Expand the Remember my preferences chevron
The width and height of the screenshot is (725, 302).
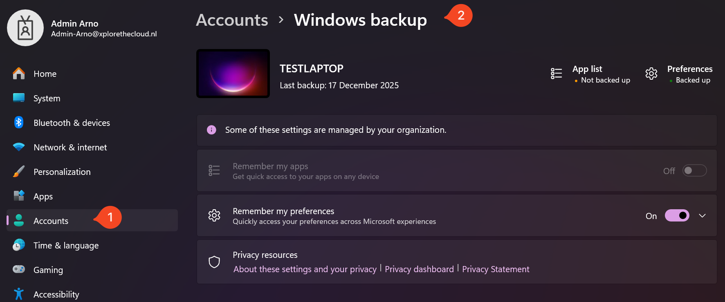[703, 215]
